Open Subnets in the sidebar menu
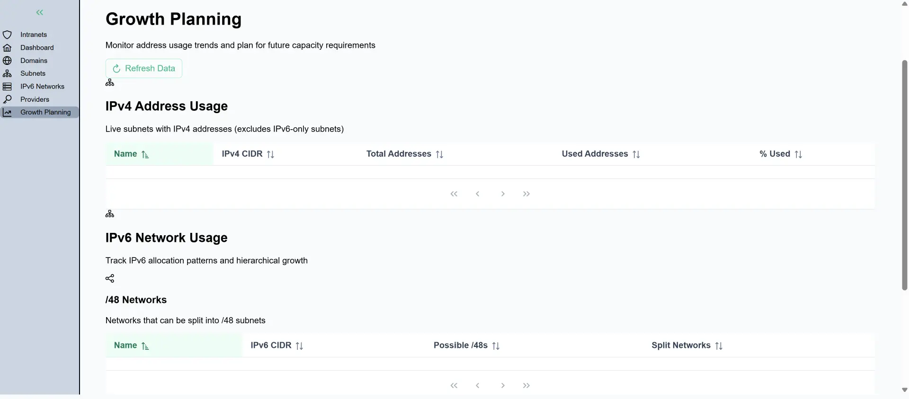909x399 pixels. pyautogui.click(x=33, y=73)
